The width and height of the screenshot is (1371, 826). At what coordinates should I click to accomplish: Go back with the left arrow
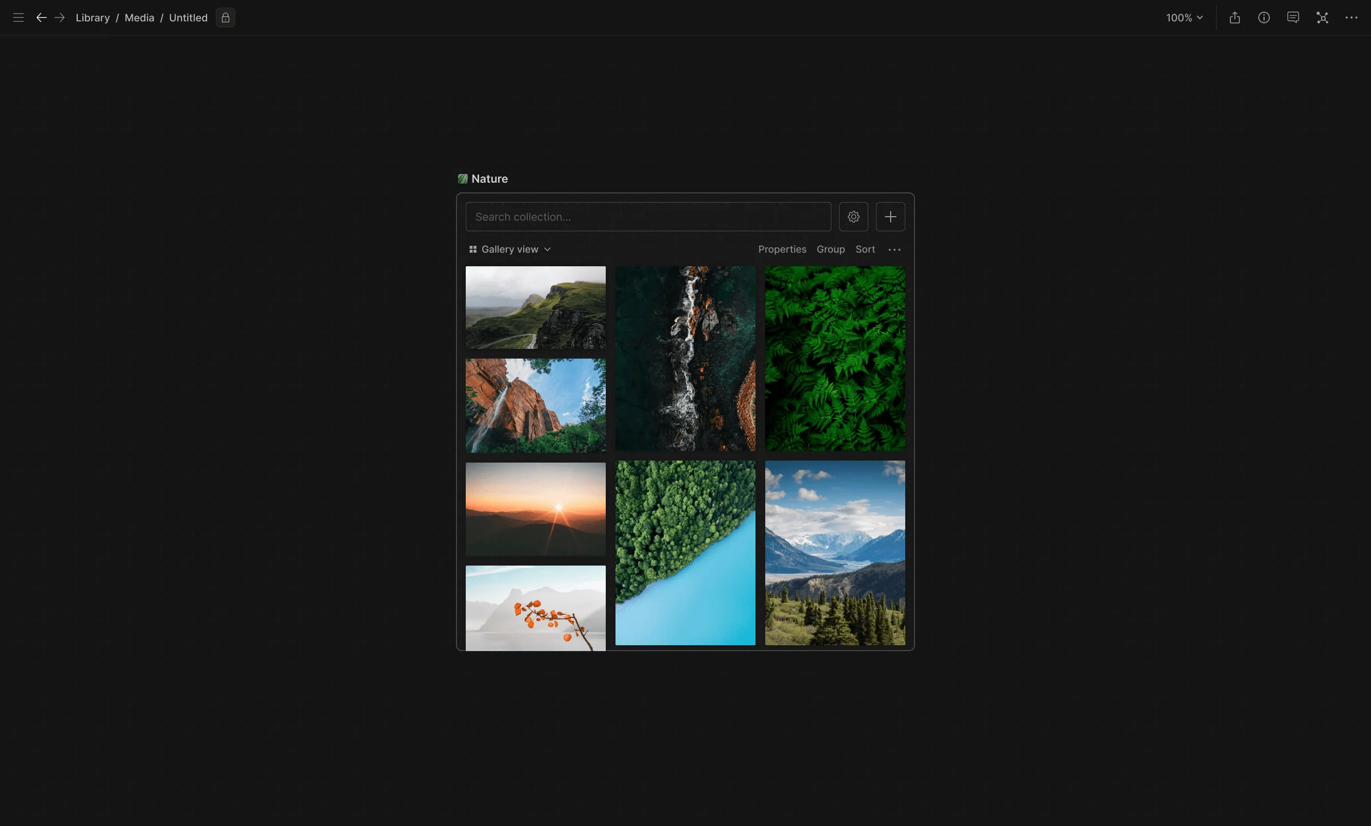pyautogui.click(x=41, y=18)
